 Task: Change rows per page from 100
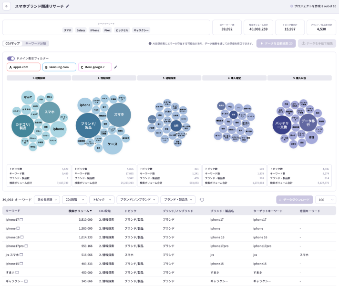(325, 200)
